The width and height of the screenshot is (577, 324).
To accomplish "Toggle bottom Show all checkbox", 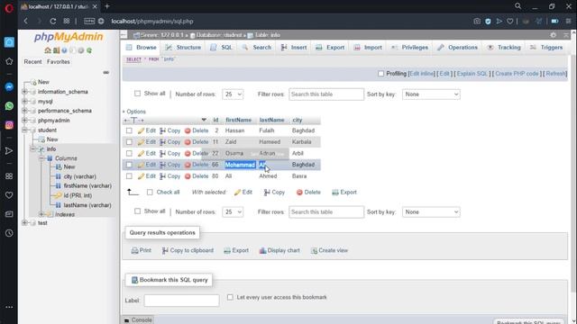I will click(x=137, y=211).
